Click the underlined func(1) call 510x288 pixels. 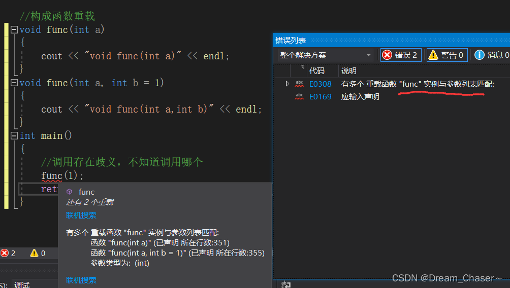62,175
